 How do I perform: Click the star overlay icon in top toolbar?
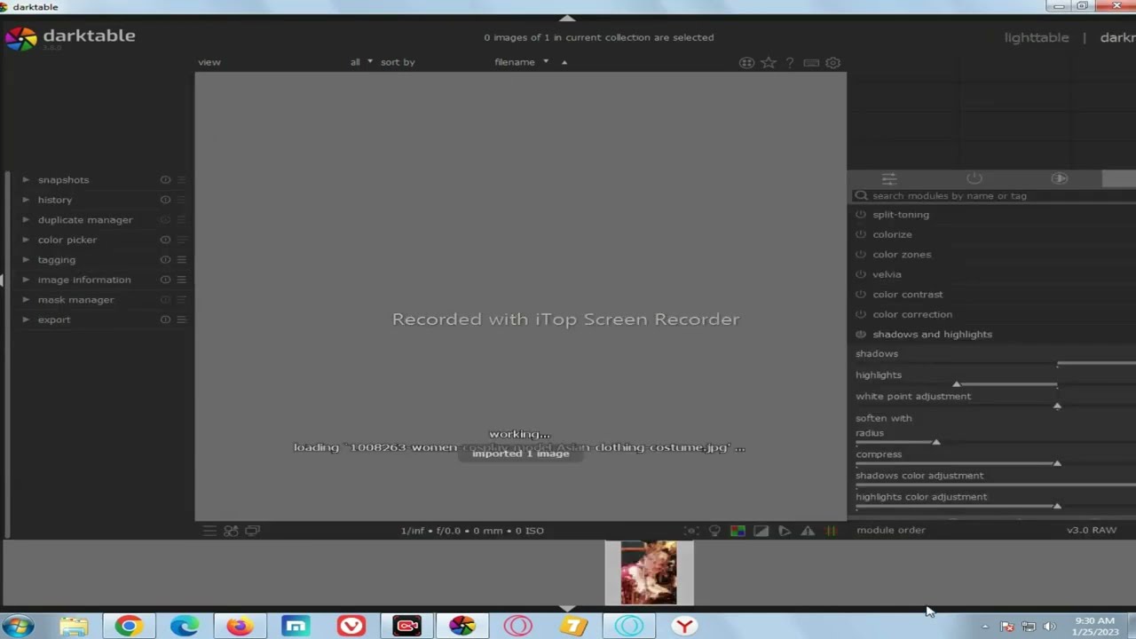[769, 63]
